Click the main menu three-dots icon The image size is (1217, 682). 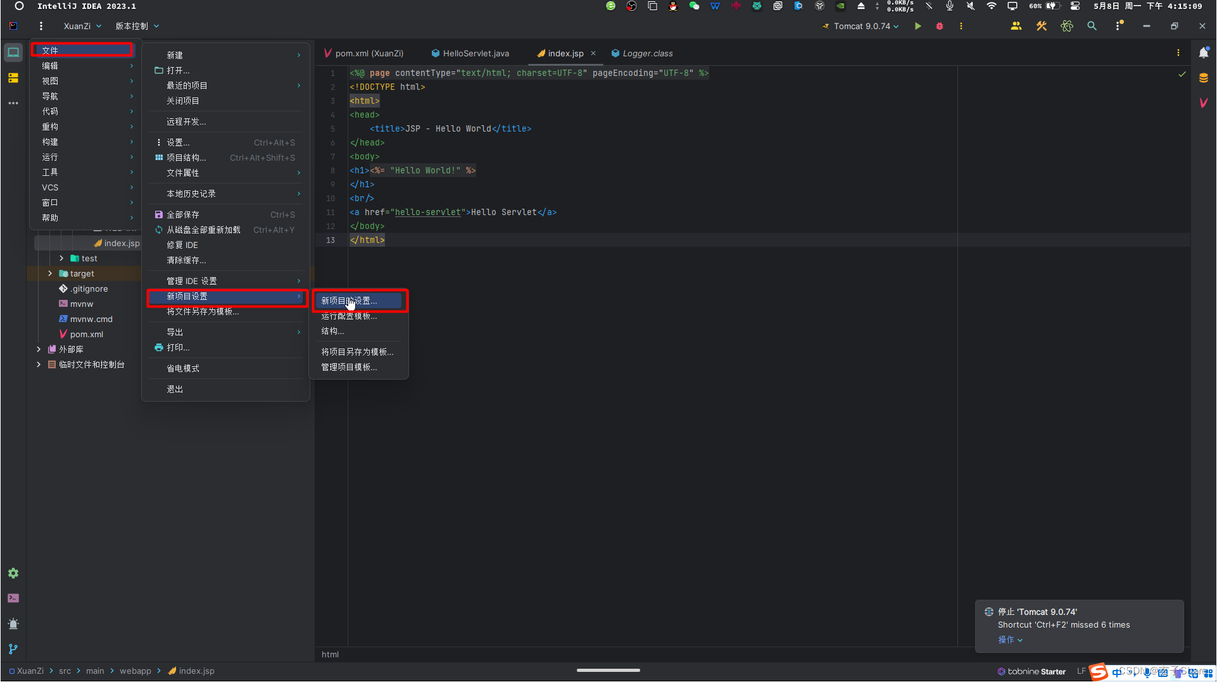[41, 26]
